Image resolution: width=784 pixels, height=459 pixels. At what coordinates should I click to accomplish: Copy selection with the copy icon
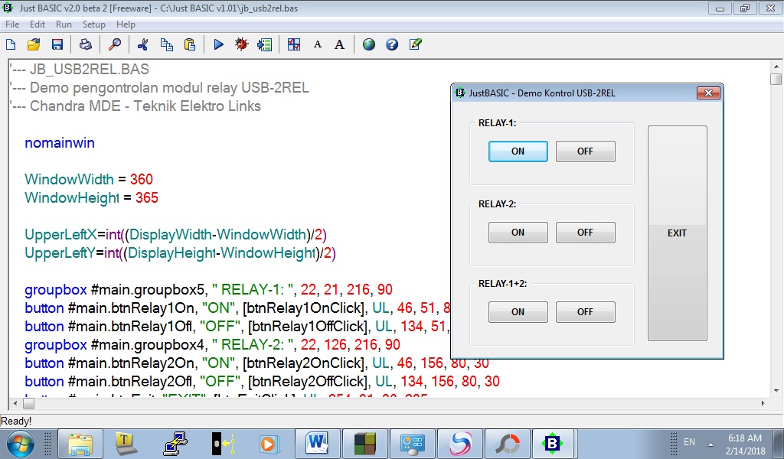(166, 44)
